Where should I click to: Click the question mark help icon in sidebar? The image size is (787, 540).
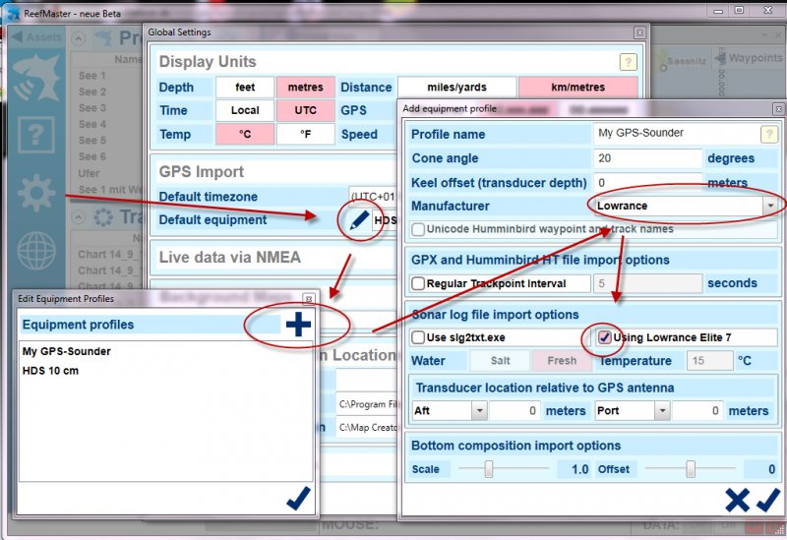(35, 134)
